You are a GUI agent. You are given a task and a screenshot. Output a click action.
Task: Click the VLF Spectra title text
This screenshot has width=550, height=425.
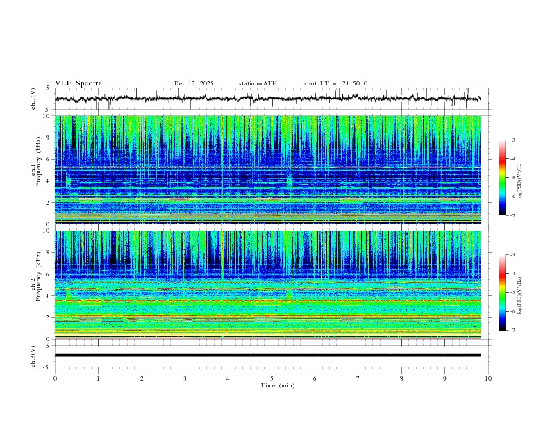[78, 83]
